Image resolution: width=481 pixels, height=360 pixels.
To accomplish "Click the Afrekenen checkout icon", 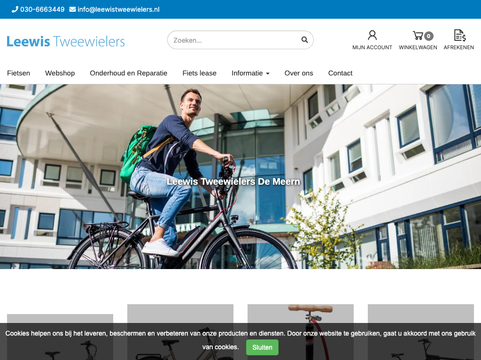I will 459,35.
